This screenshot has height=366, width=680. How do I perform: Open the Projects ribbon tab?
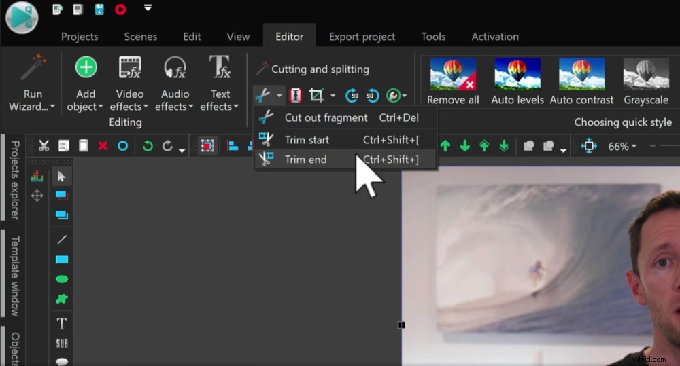point(80,37)
